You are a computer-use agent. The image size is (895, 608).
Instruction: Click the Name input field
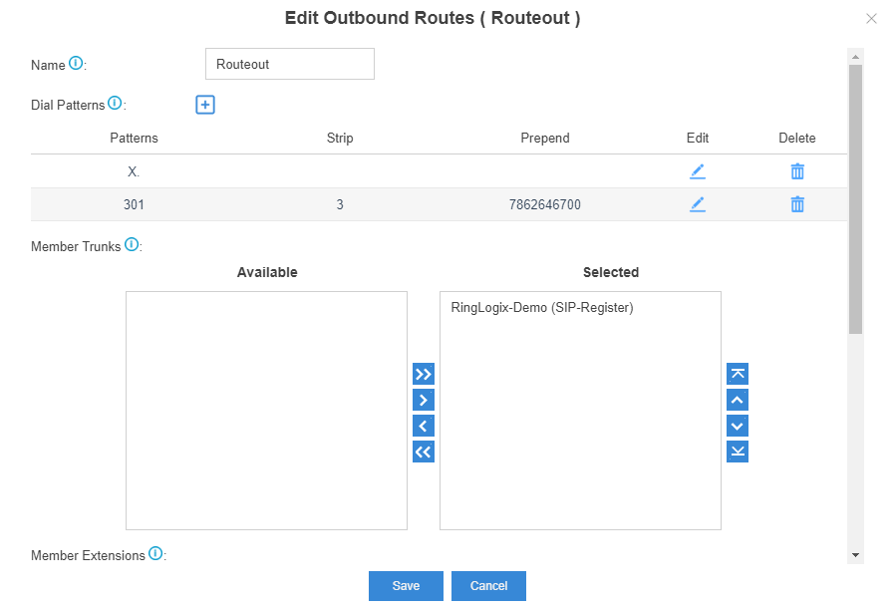click(x=290, y=64)
